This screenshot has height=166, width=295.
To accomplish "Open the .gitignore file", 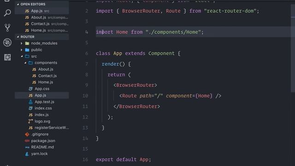I will pos(40,134).
